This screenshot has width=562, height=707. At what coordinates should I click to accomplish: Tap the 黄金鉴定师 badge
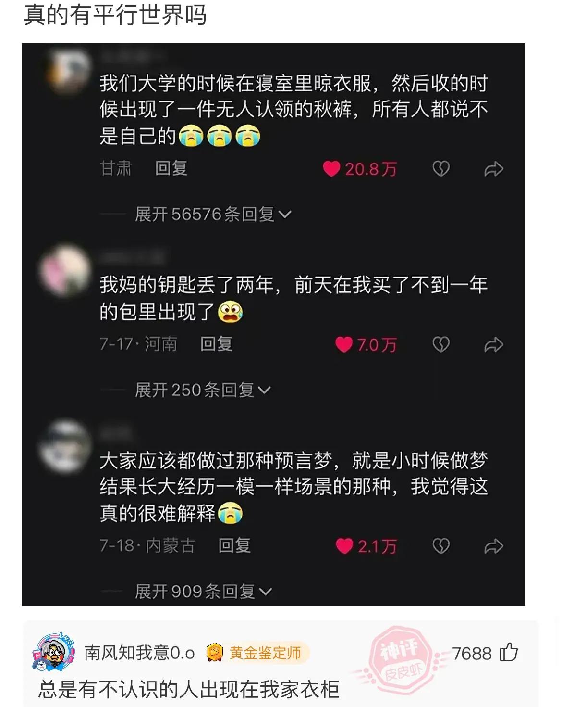258,653
